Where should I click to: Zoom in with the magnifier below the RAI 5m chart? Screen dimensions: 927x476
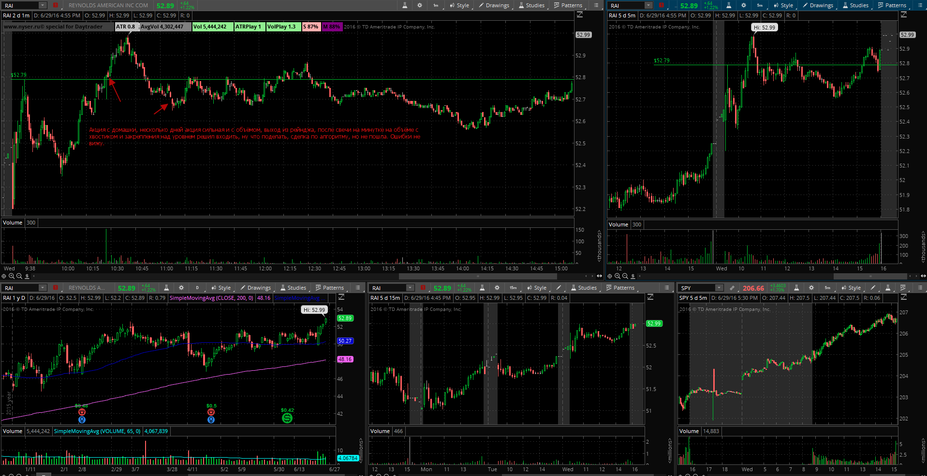point(618,276)
